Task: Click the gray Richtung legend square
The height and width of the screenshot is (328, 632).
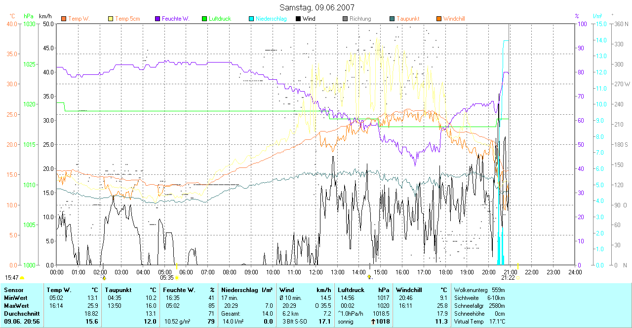Action: click(x=345, y=19)
